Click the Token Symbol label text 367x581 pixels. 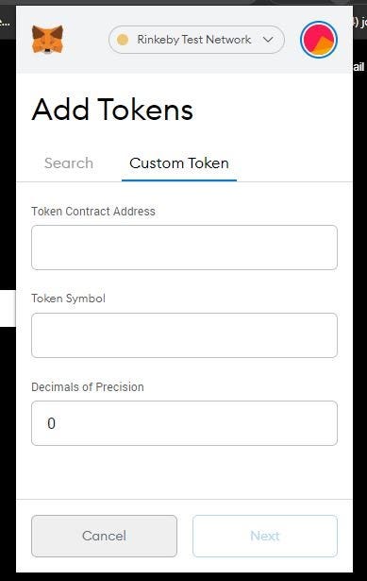pyautogui.click(x=69, y=299)
